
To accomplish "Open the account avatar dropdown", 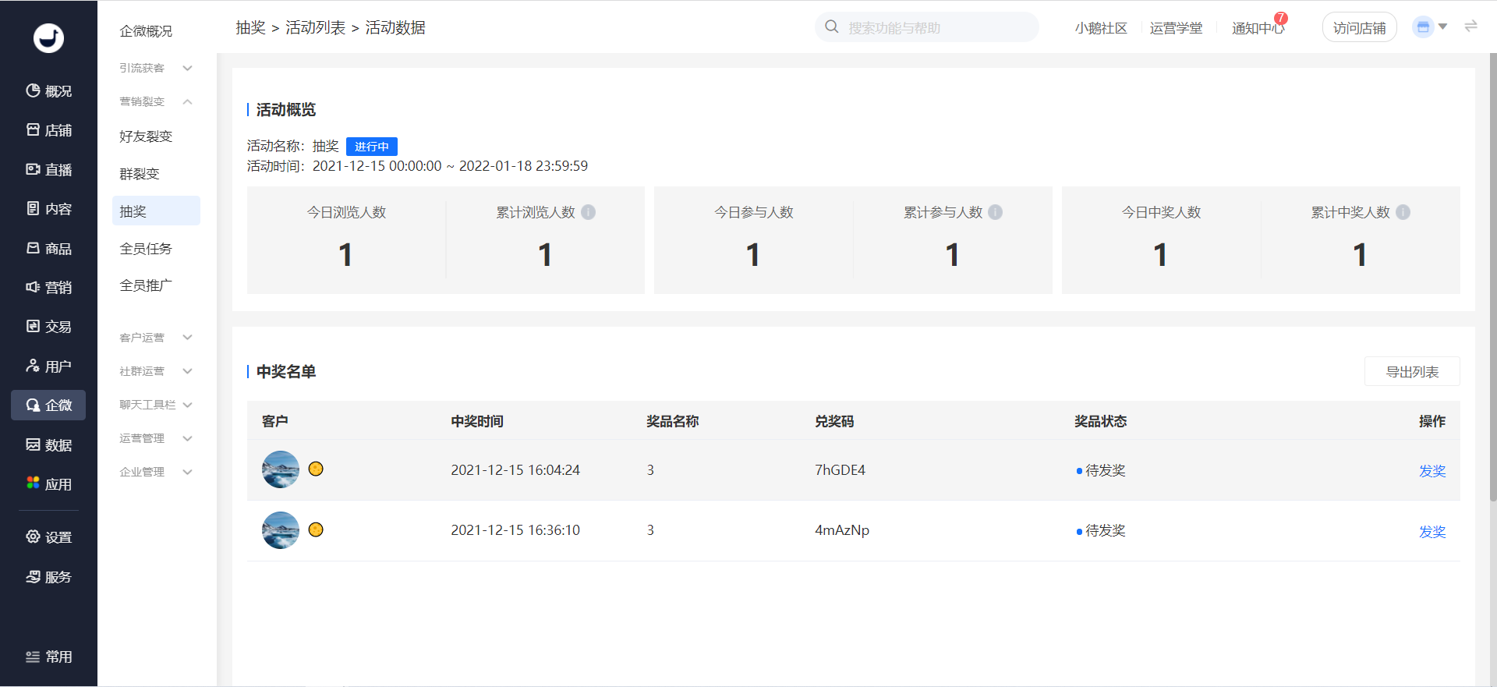I will click(x=1430, y=27).
